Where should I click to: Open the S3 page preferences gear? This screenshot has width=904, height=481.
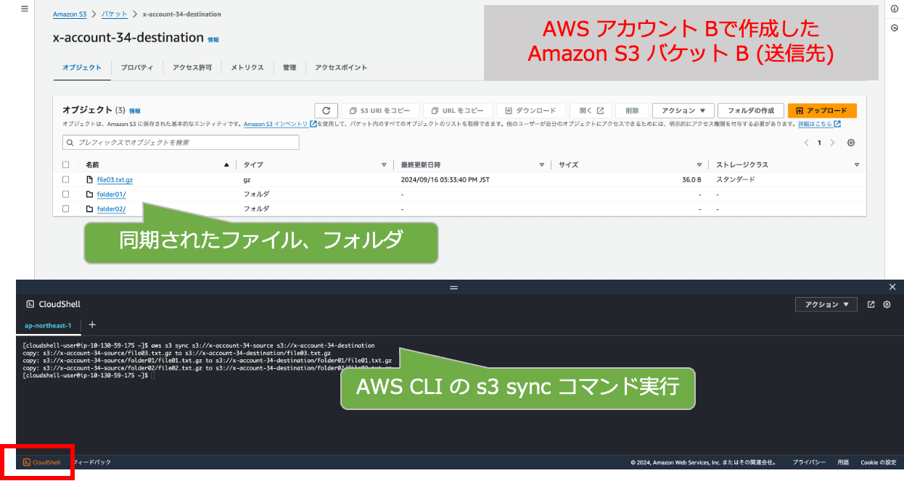(850, 143)
